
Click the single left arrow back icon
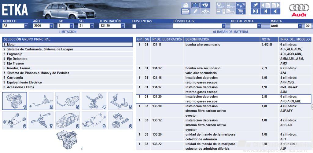click(275, 11)
